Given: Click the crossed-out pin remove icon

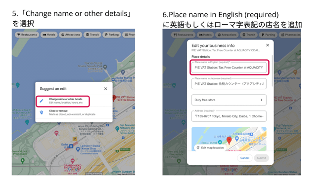Looking at the screenshot, I should tap(42, 112).
